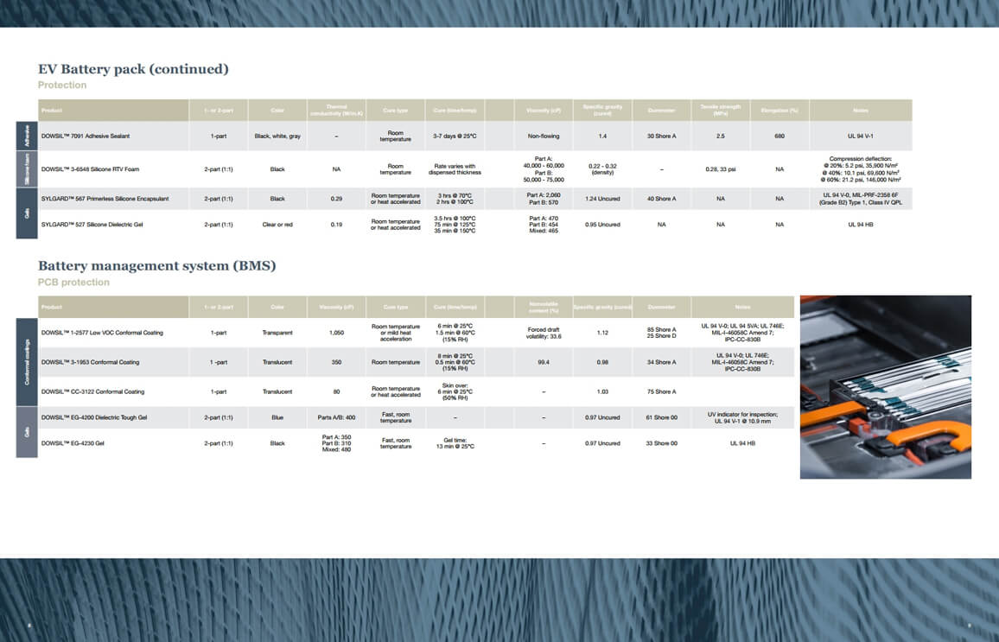Screen dimensions: 999x642
Task: Click the "Compression deflection" notes cell
Action: coord(860,169)
